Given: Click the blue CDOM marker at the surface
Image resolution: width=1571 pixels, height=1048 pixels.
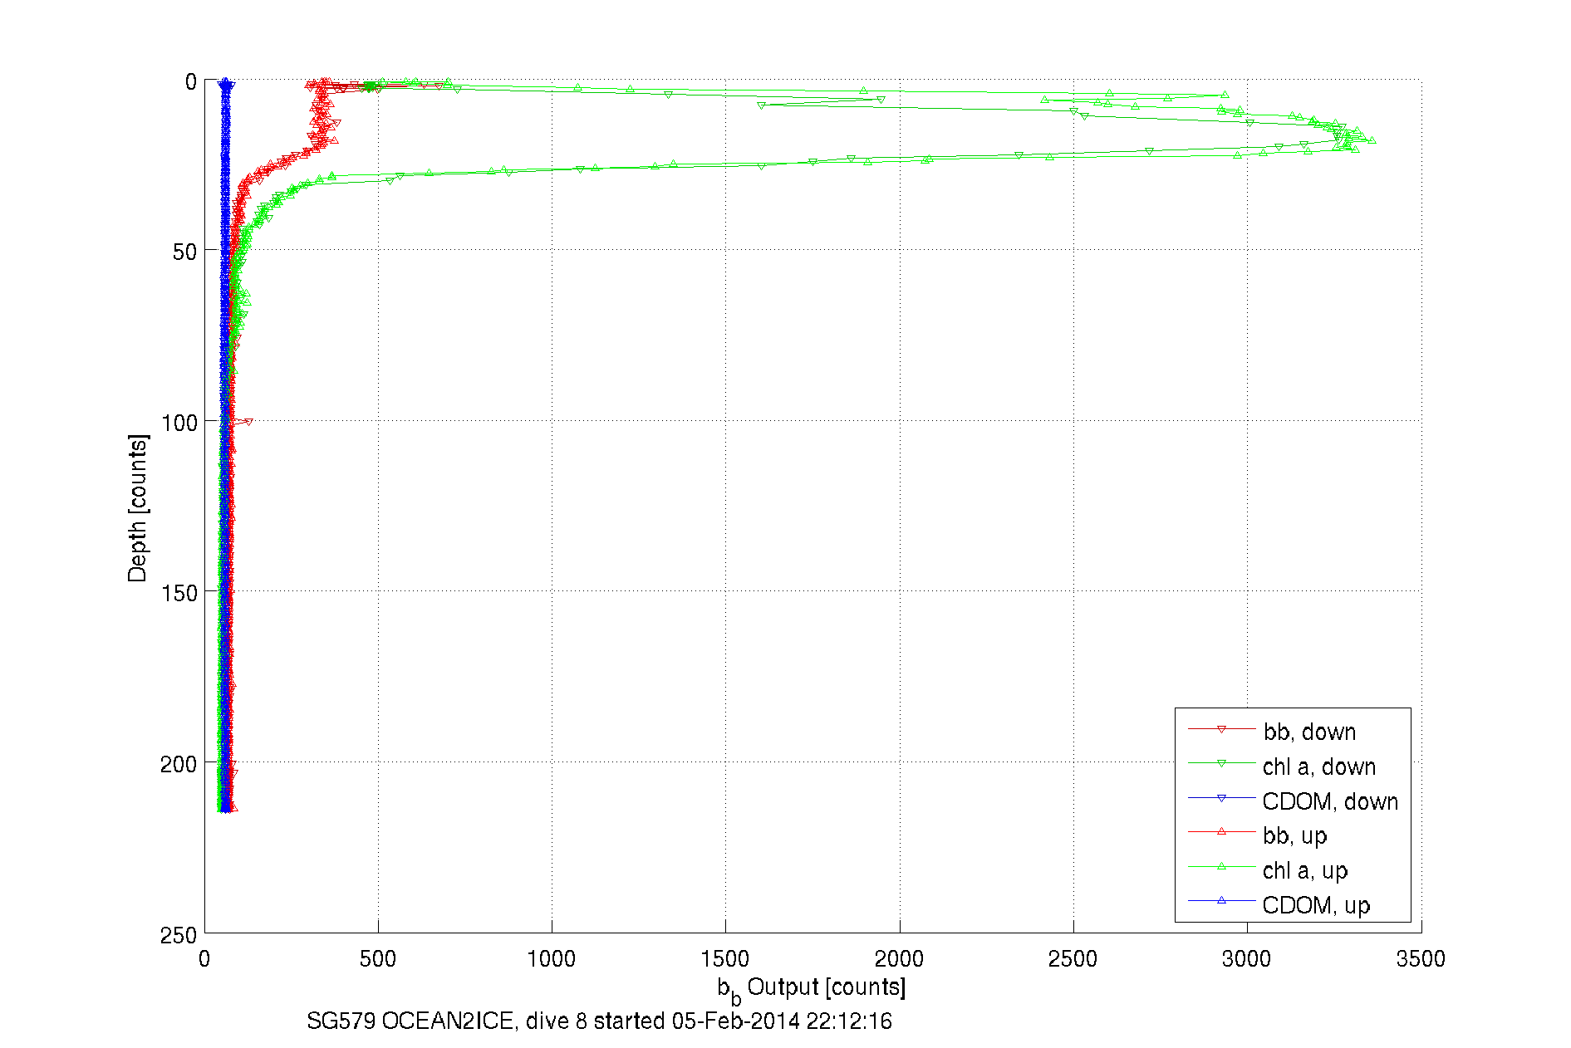Looking at the screenshot, I should point(226,84).
